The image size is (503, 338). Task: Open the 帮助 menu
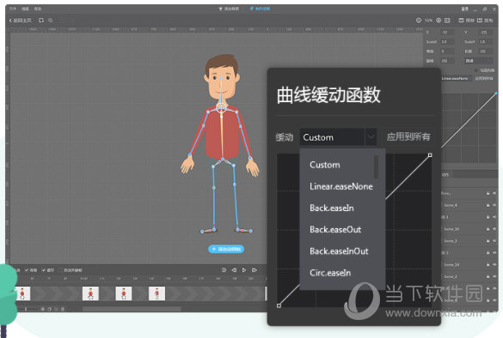coord(38,9)
